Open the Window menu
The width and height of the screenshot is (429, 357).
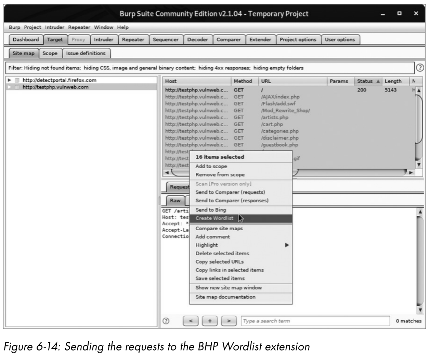[x=104, y=27]
